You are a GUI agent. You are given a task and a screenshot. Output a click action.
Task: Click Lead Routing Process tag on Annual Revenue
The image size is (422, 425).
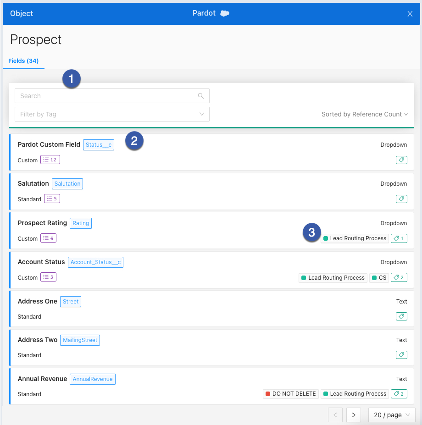(x=355, y=394)
